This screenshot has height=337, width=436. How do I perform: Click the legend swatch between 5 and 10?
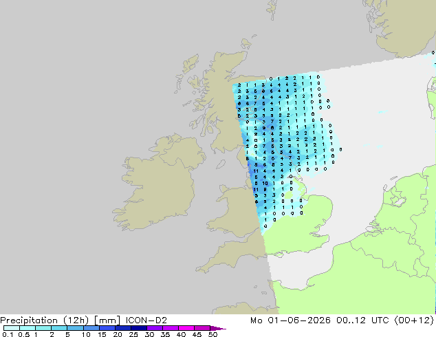click(x=75, y=328)
